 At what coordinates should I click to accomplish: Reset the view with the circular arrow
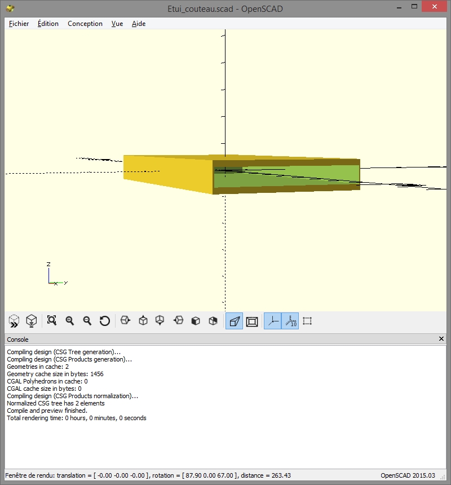coord(105,321)
